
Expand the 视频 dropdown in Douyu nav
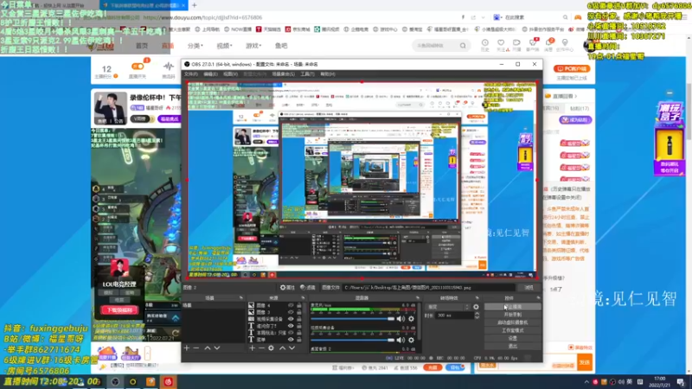tap(224, 46)
